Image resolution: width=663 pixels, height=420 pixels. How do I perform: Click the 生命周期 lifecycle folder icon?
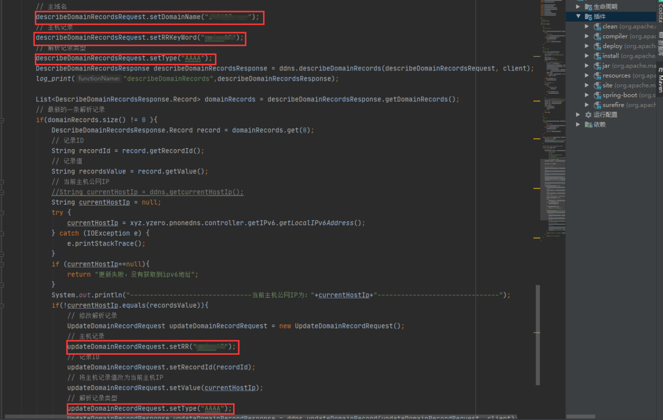tap(588, 7)
